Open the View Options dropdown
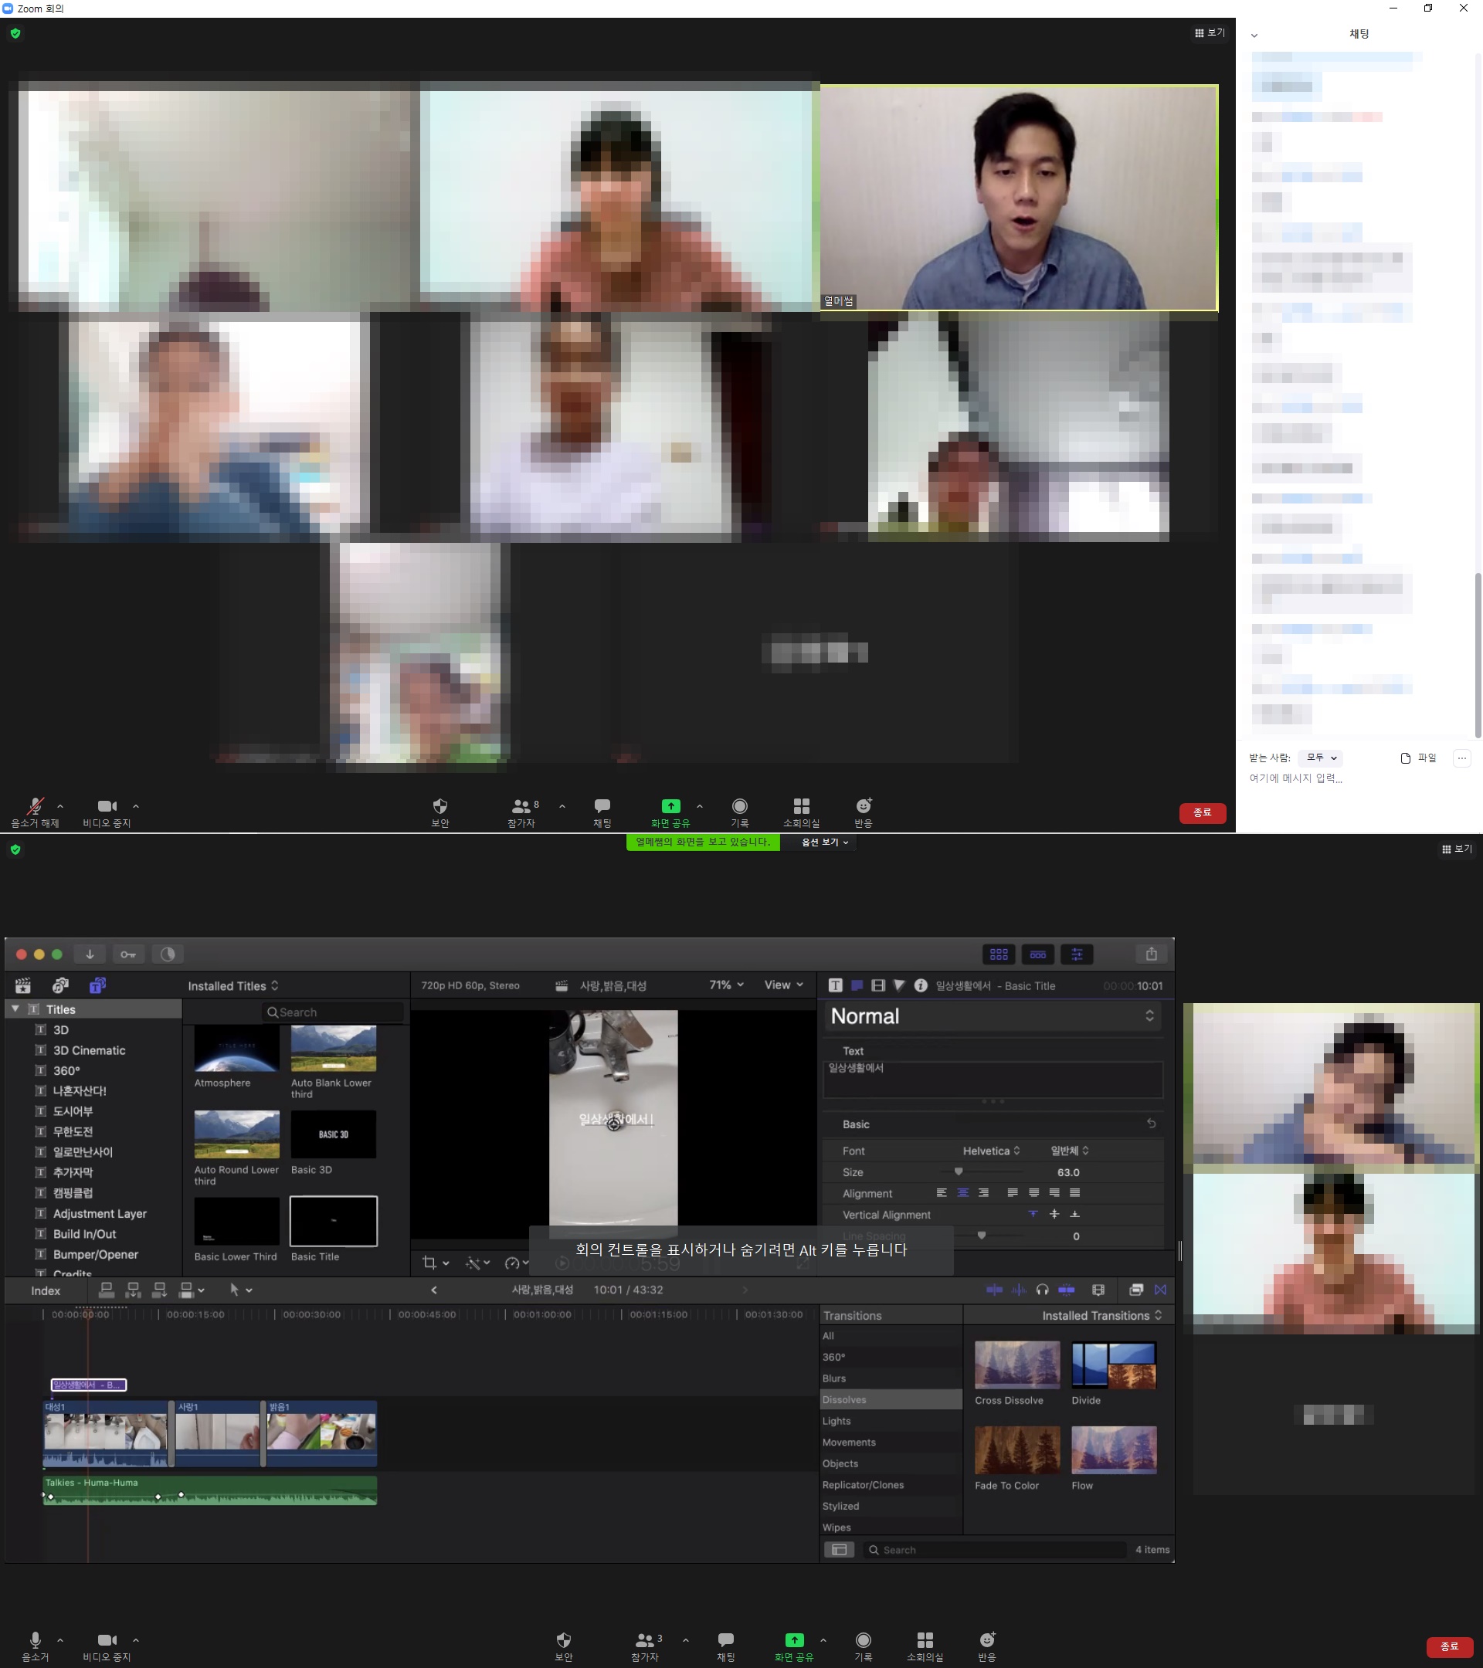This screenshot has width=1483, height=1668. pyautogui.click(x=824, y=842)
